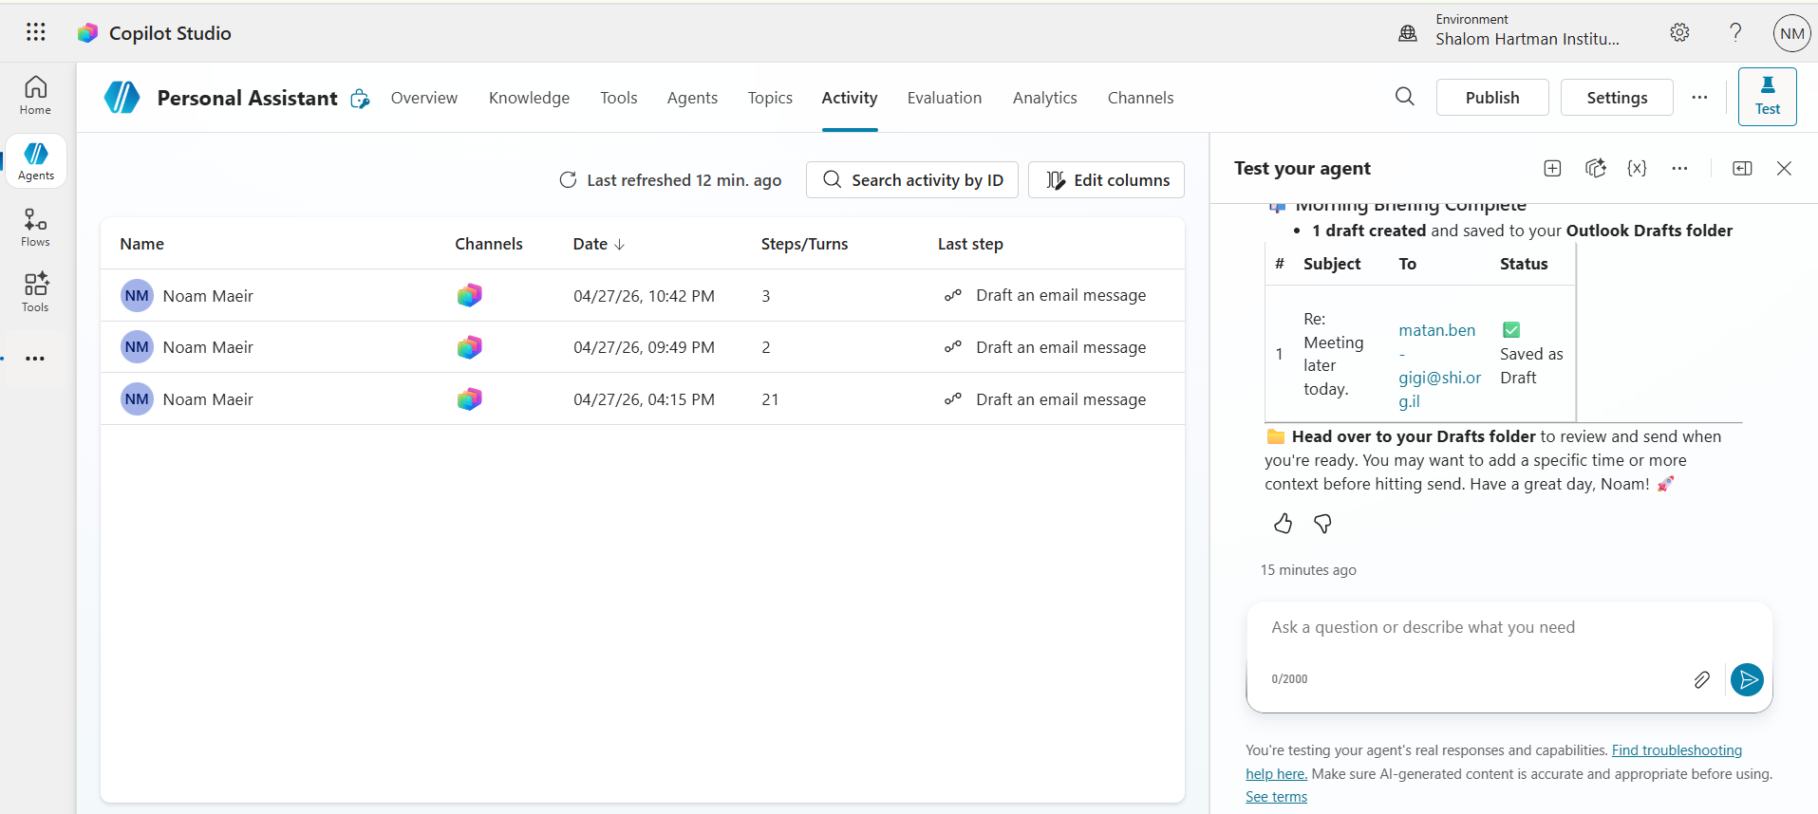Image resolution: width=1818 pixels, height=814 pixels.
Task: Switch to the Channels tab
Action: pos(1140,98)
